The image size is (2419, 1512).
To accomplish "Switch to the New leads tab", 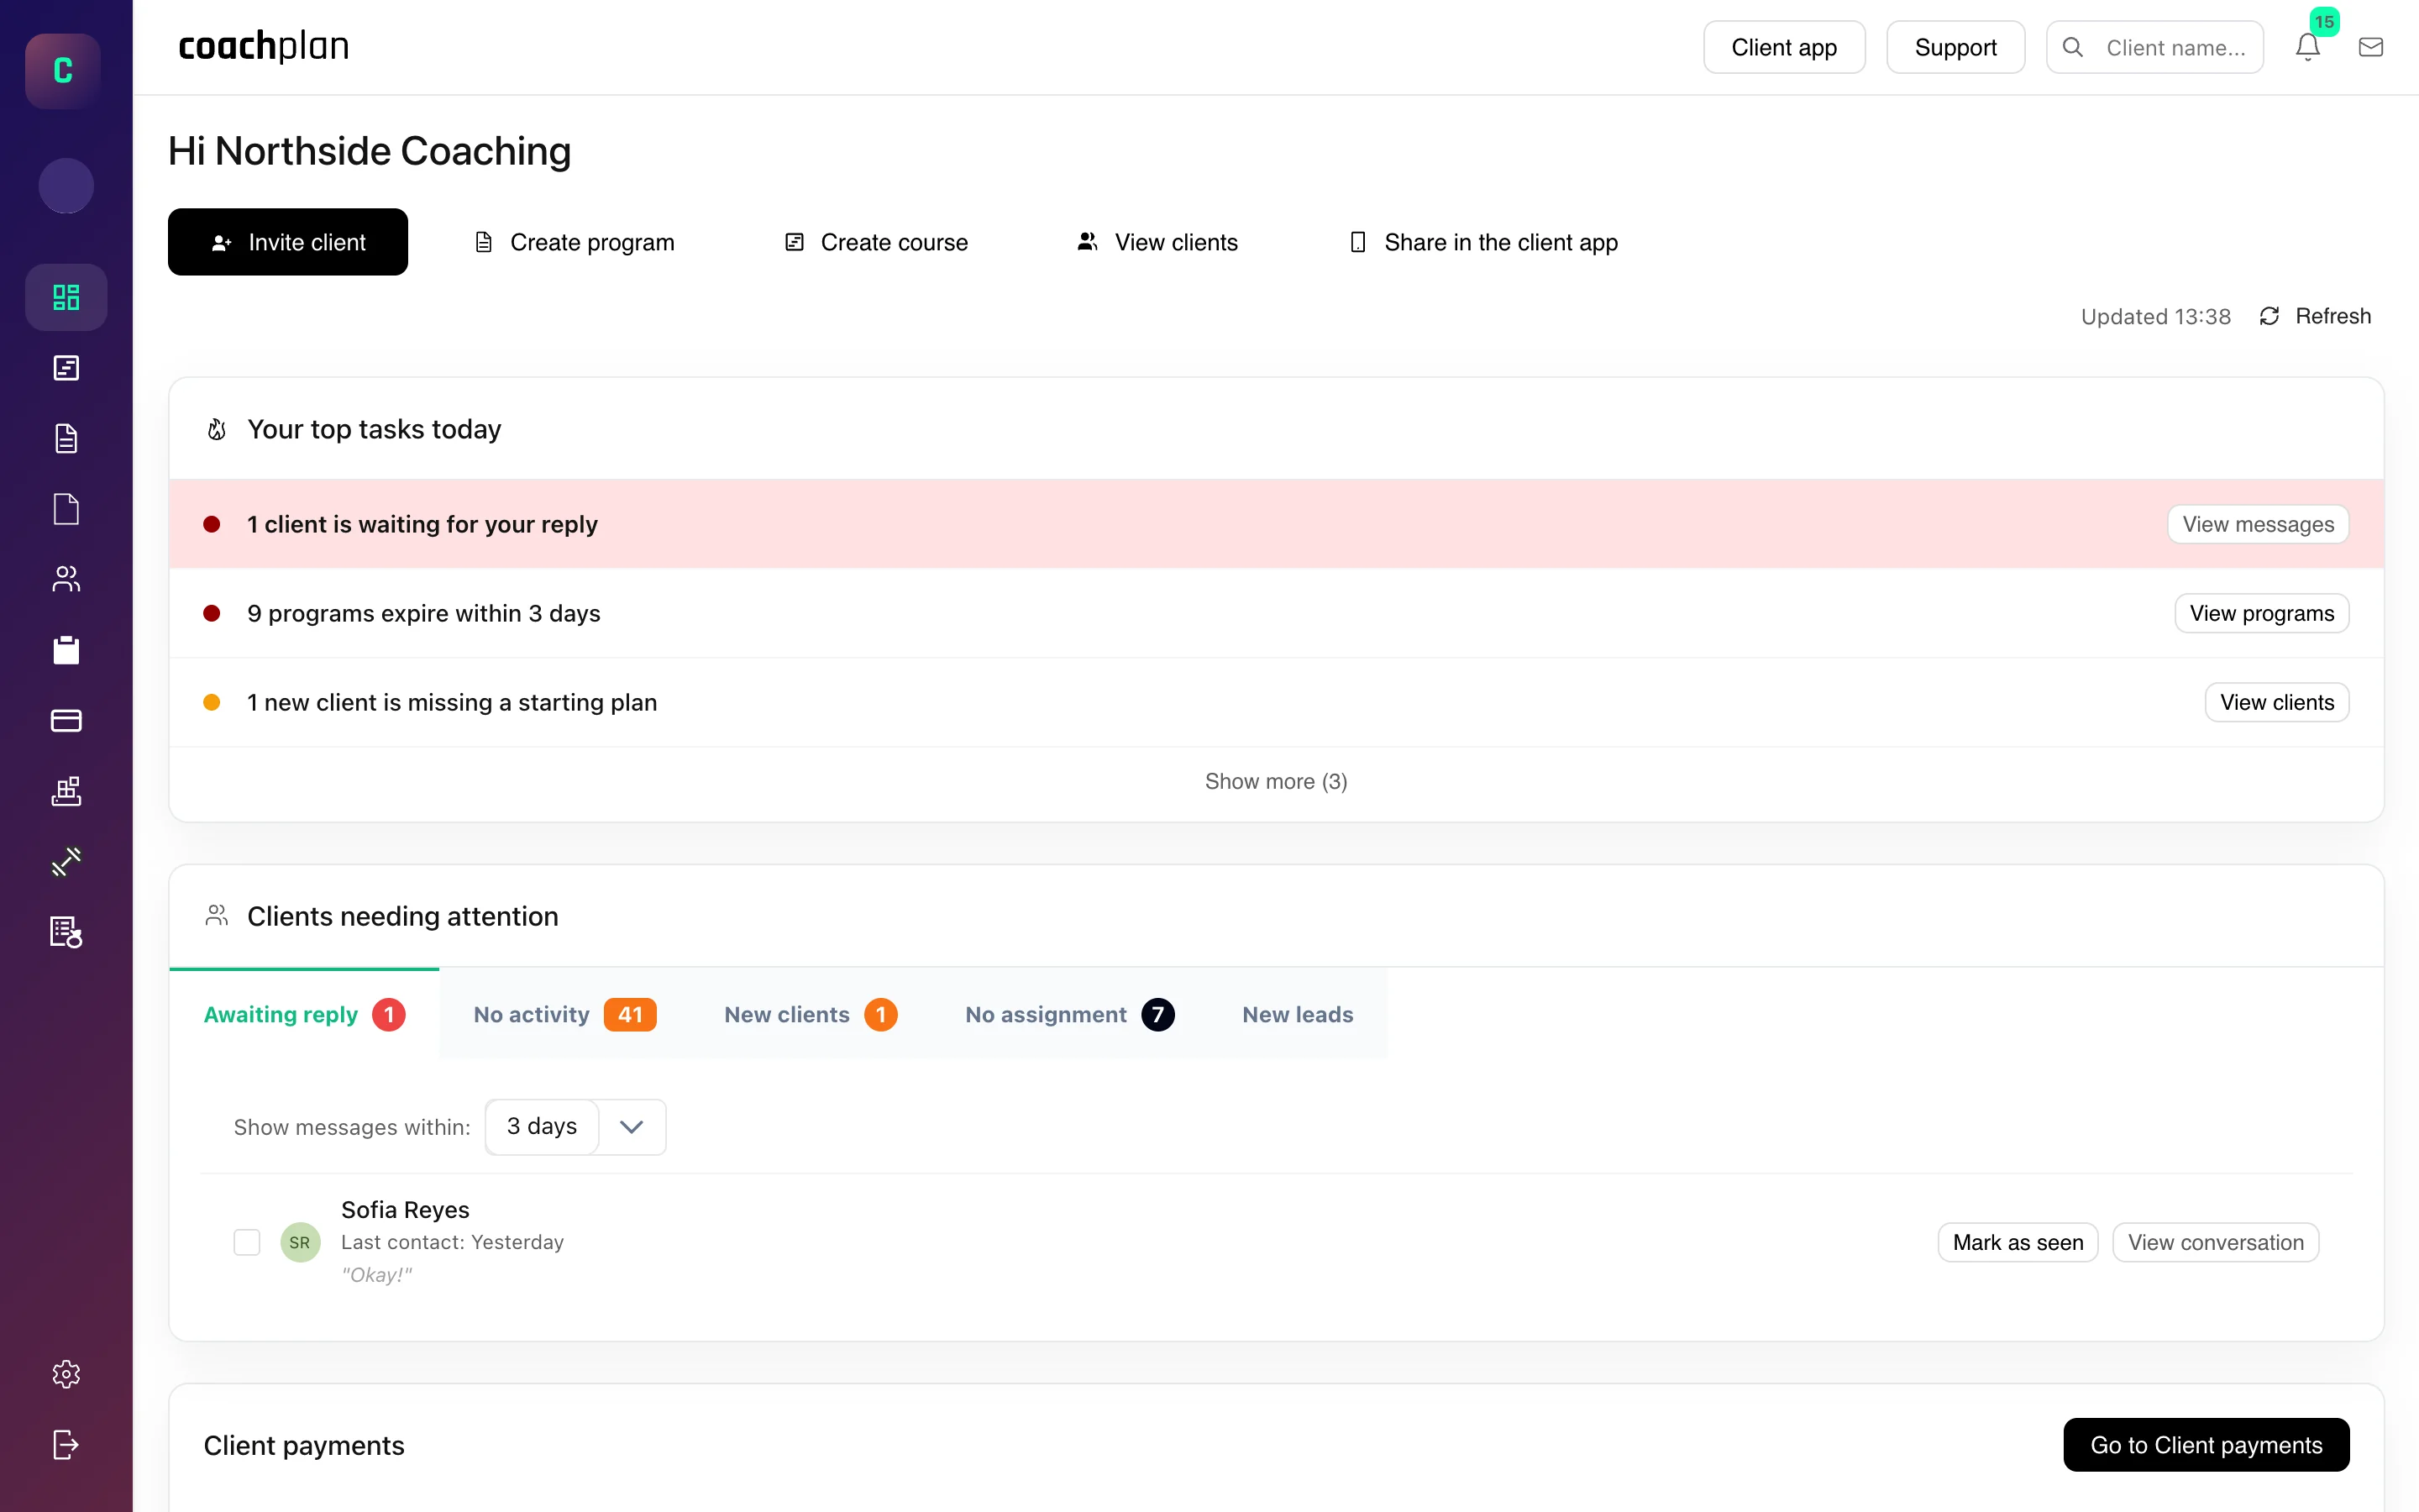I will pos(1298,1015).
